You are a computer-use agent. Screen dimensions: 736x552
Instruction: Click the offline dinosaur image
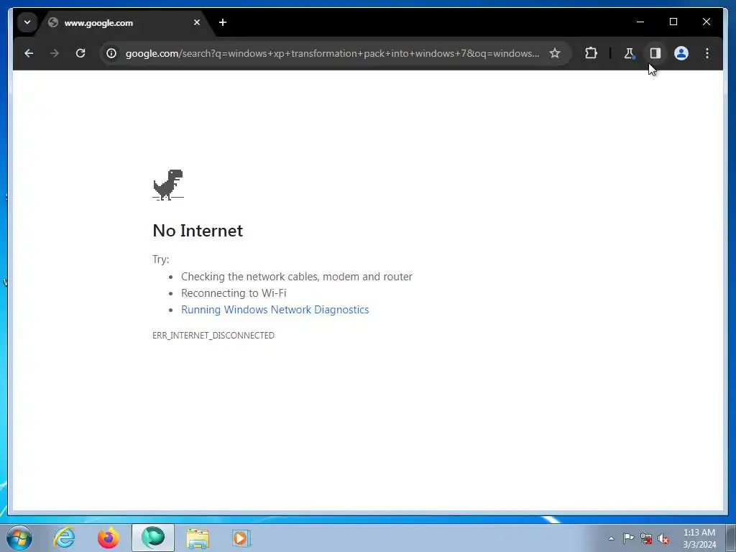click(168, 185)
